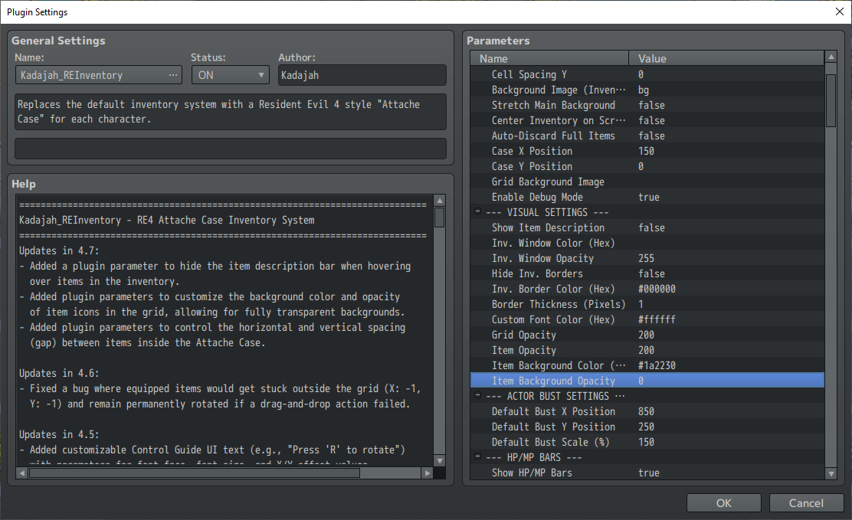Select the Grid Background Image parameter
The image size is (852, 520).
[647, 182]
